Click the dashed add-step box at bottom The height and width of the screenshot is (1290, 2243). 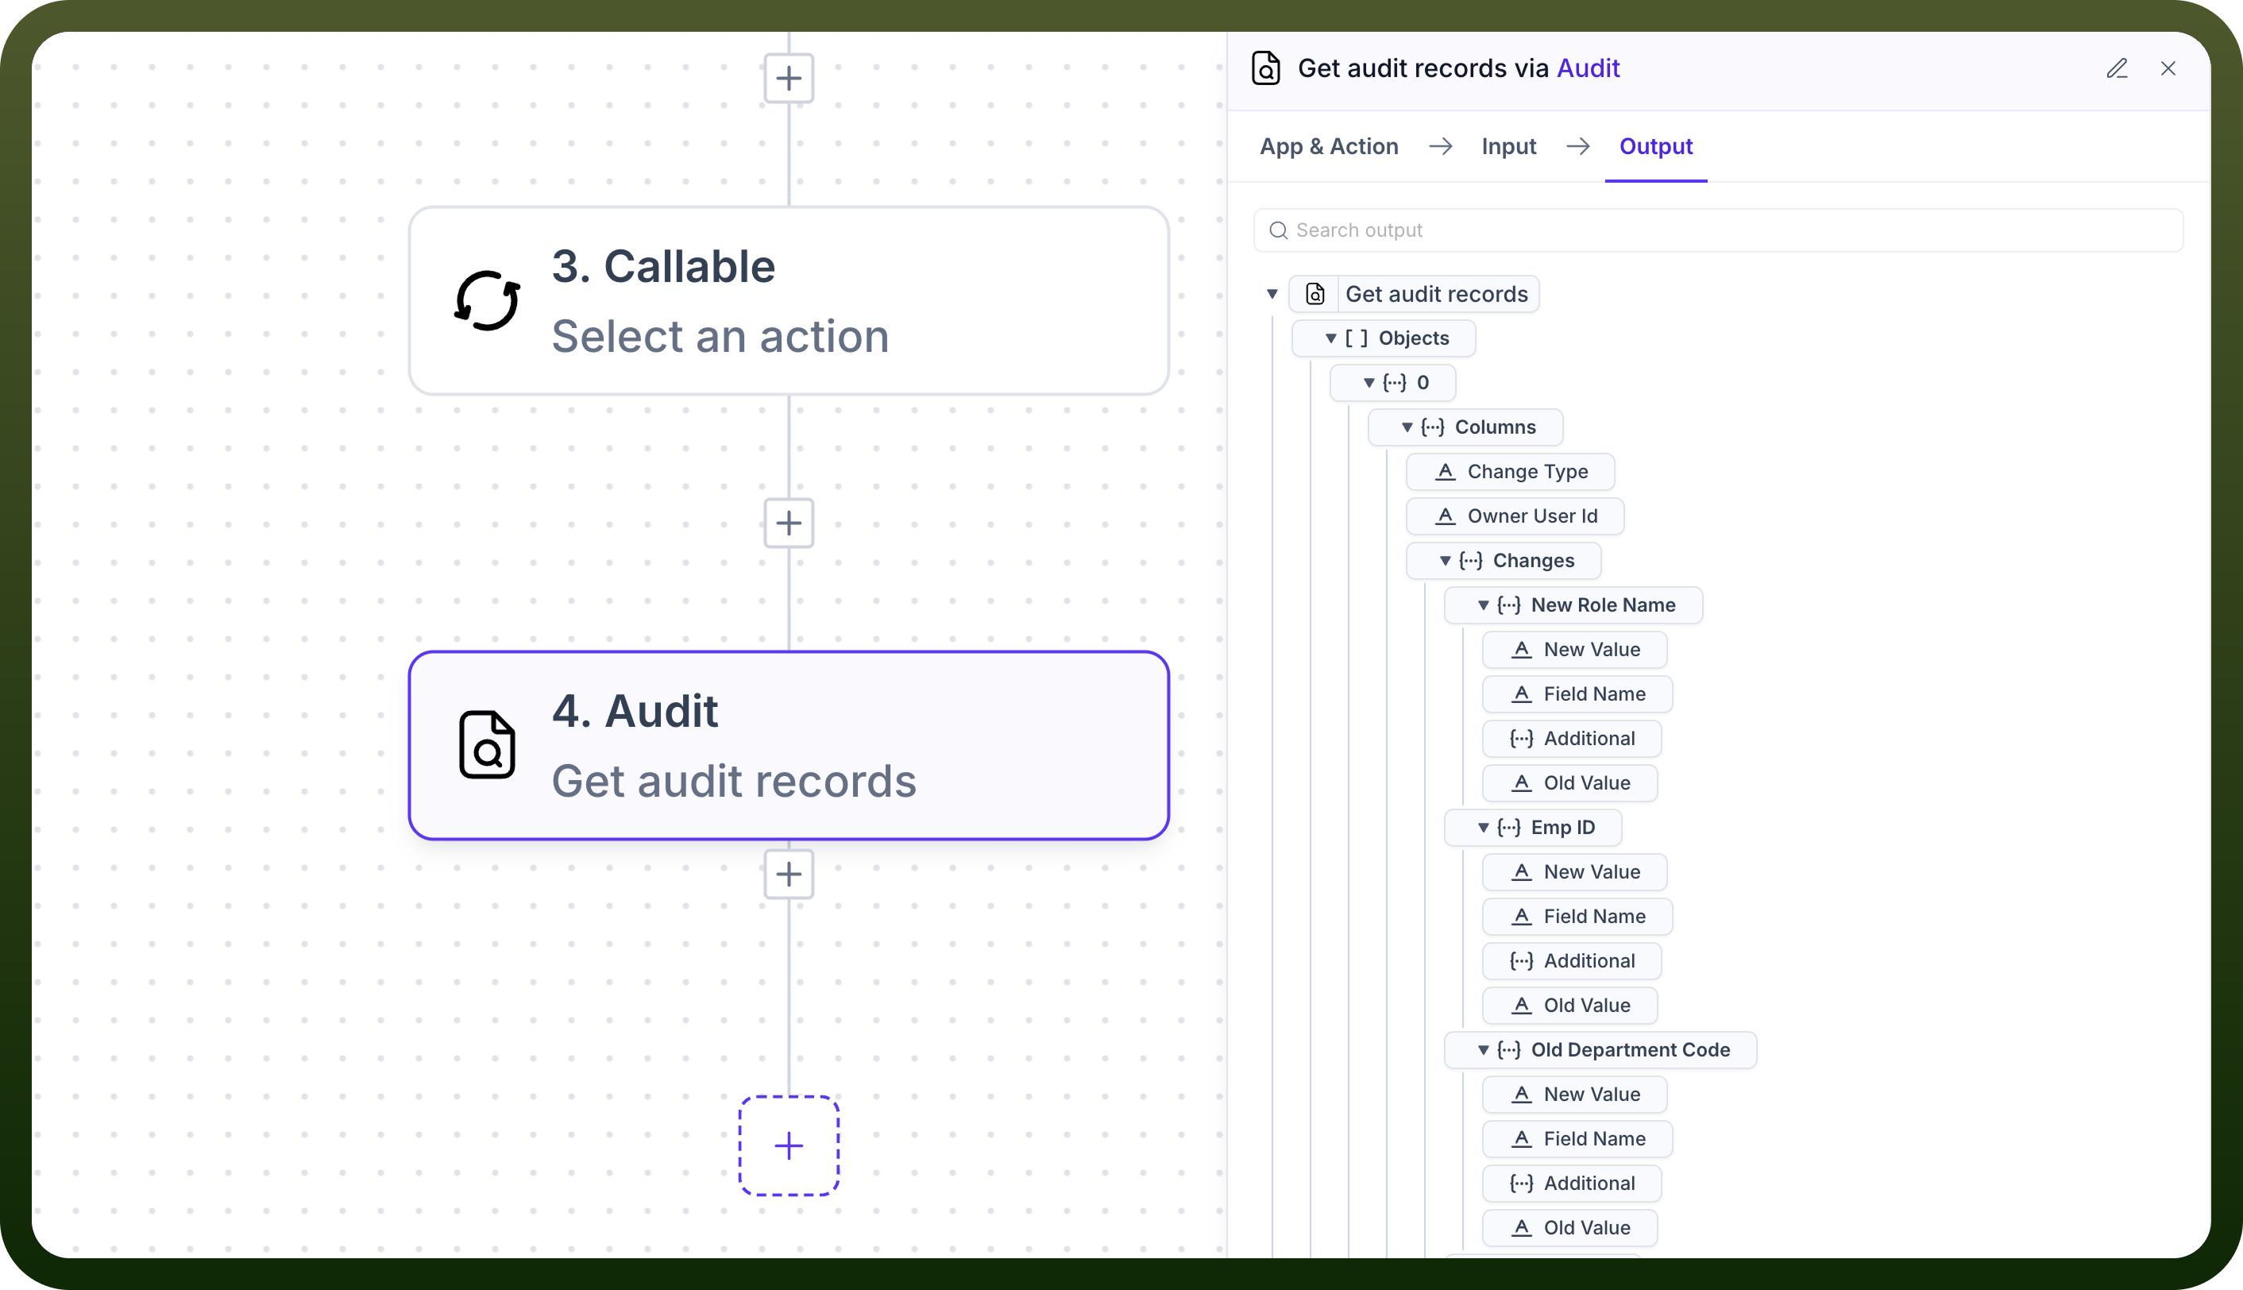point(789,1145)
